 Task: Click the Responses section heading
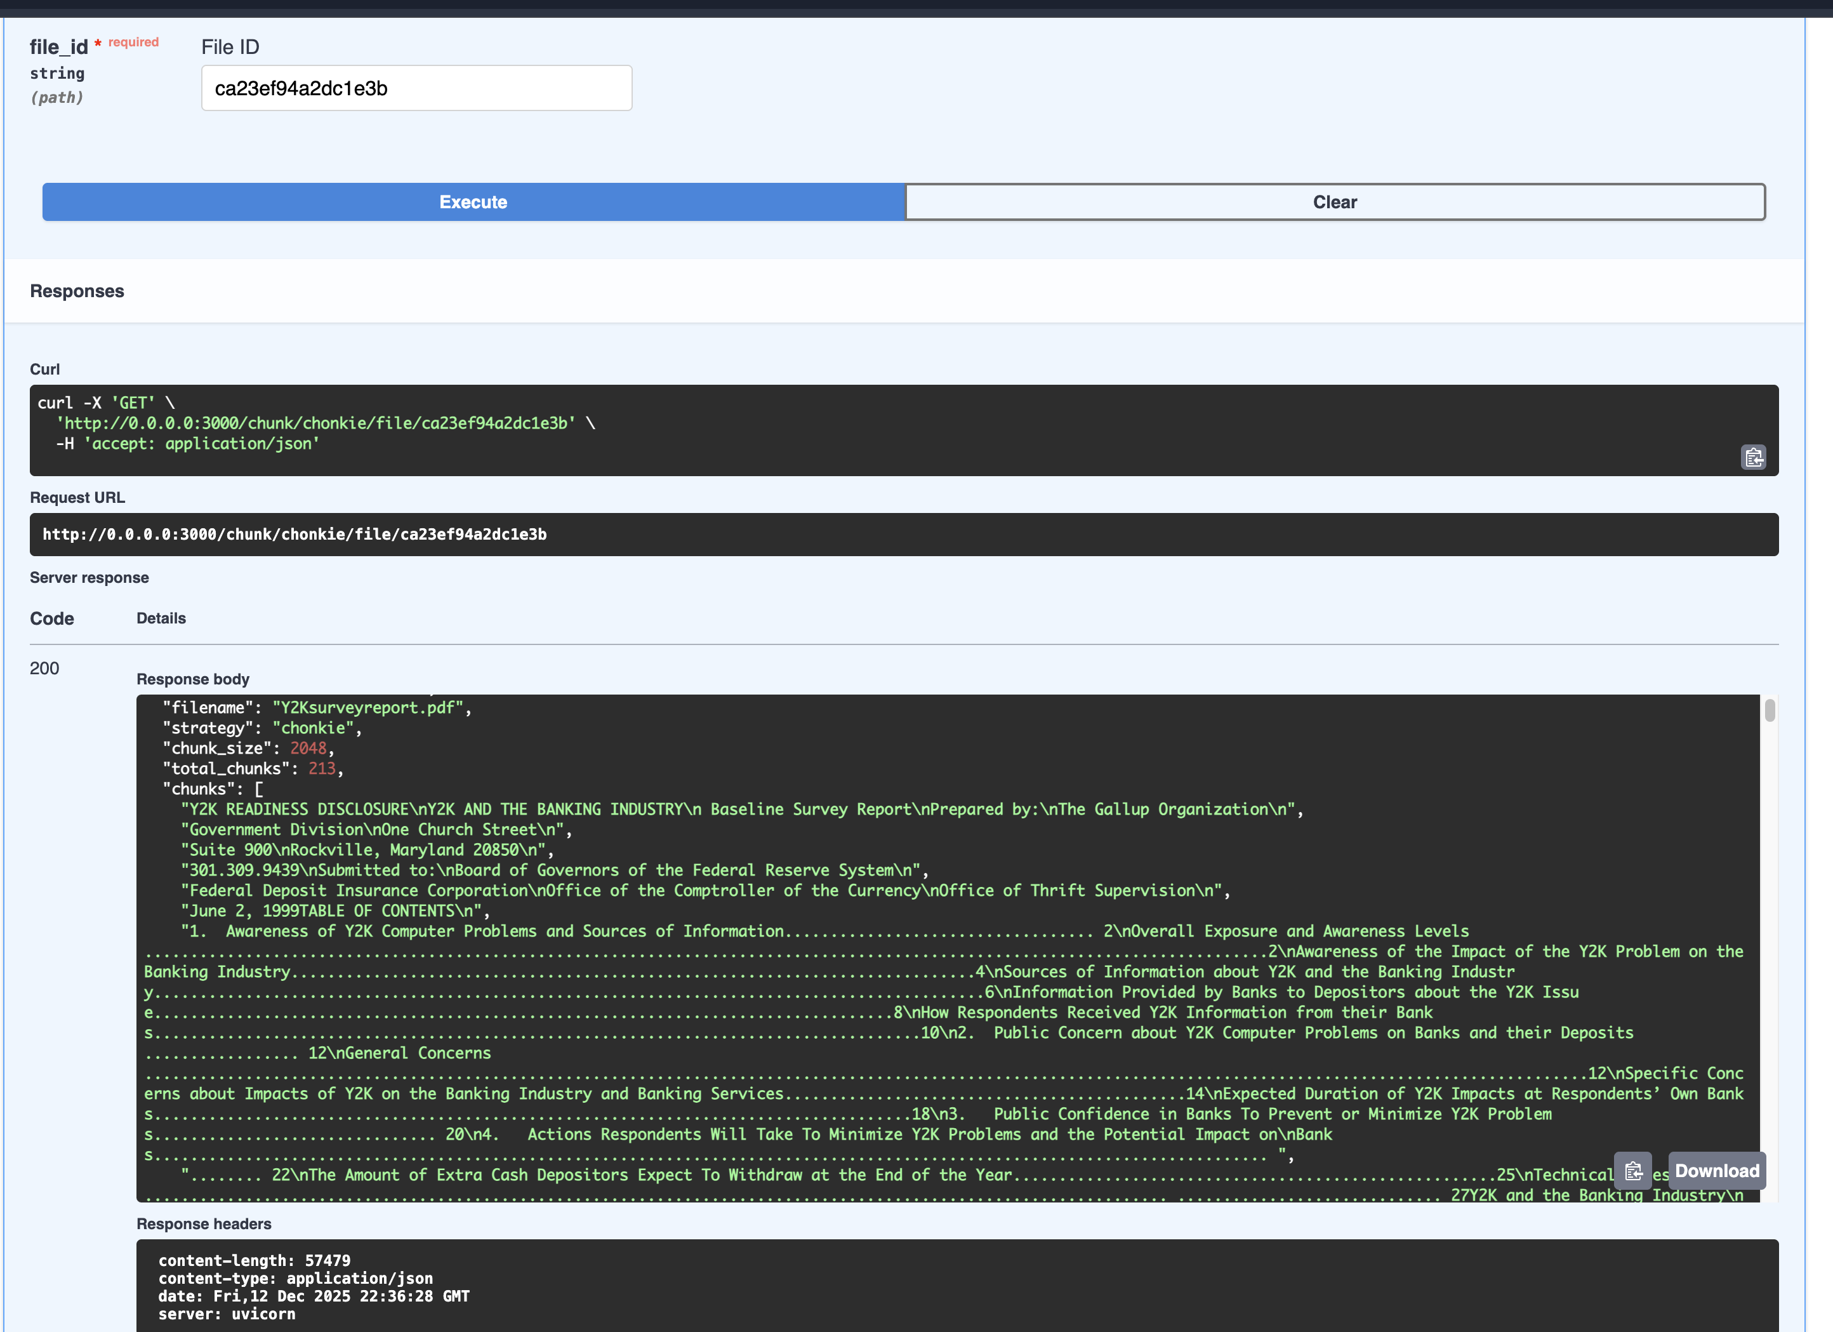[77, 291]
